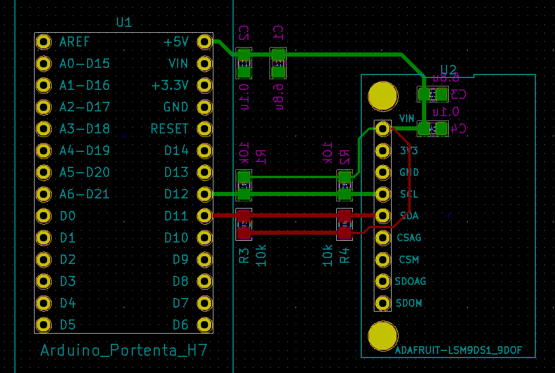This screenshot has height=373, width=555.
Task: Select the RESET pin pad
Action: coord(205,129)
